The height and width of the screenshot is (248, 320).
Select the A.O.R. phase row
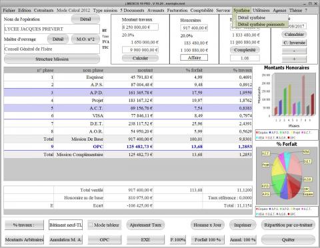click(128, 131)
